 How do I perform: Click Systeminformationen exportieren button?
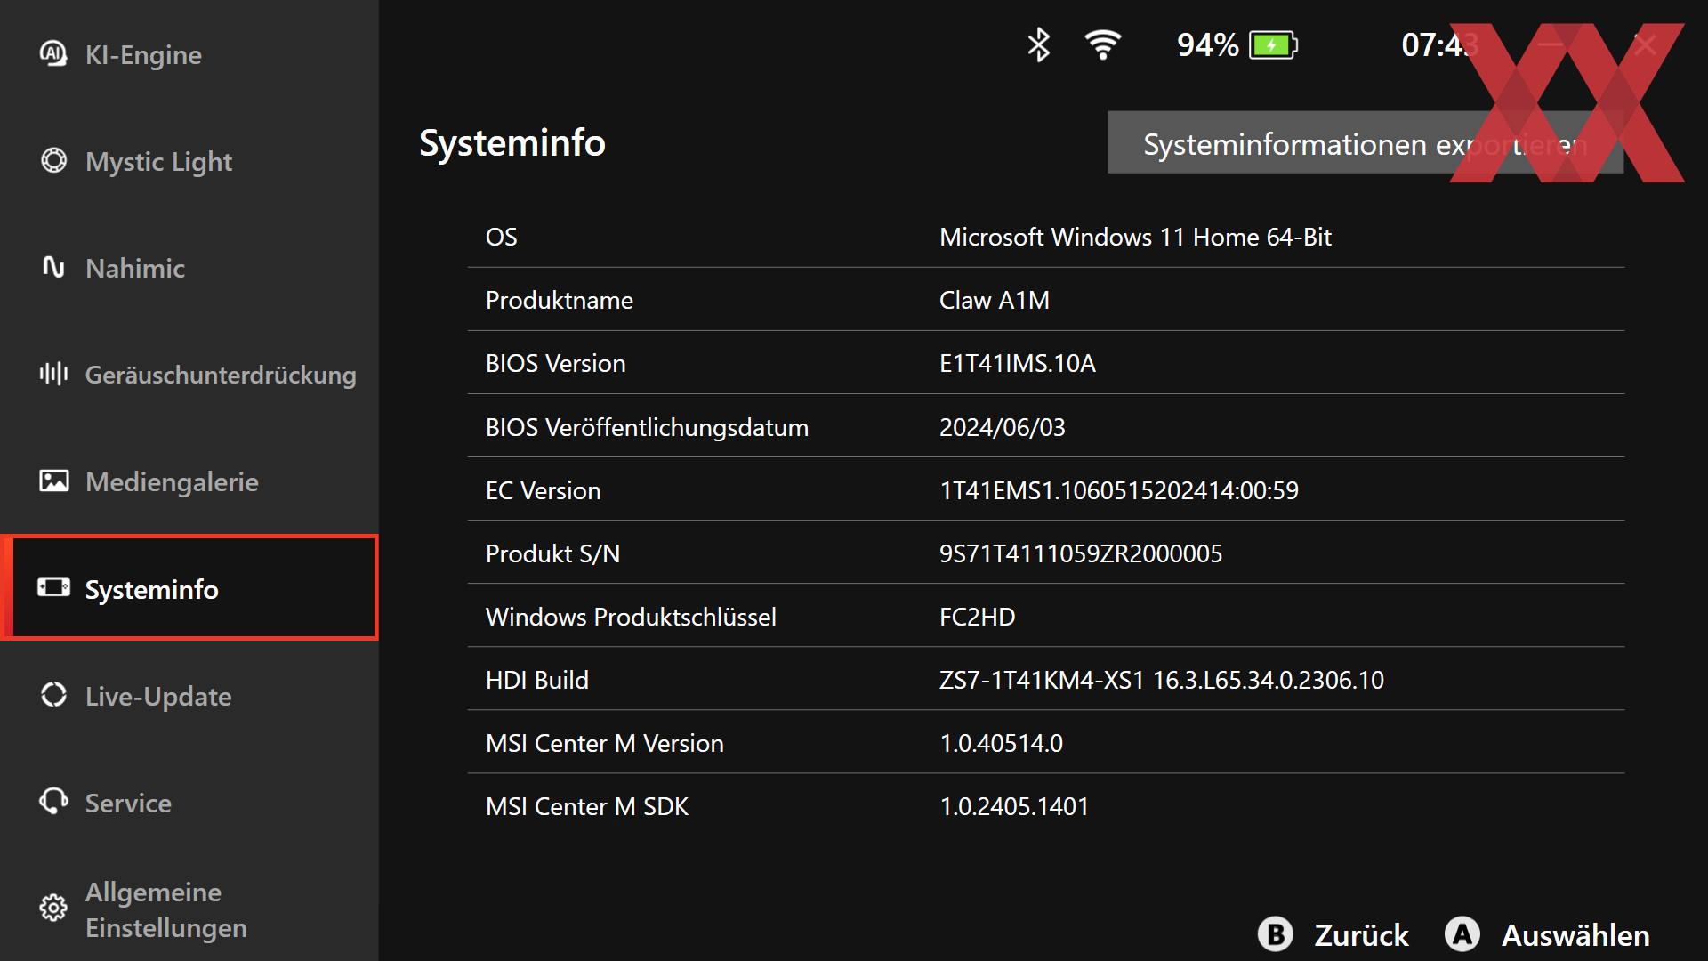[x=1365, y=142]
